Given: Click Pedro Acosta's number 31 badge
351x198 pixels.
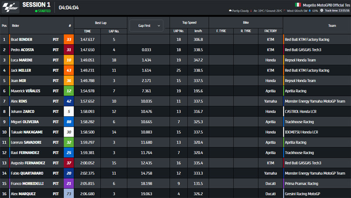Looking at the screenshot, I should coord(68,50).
